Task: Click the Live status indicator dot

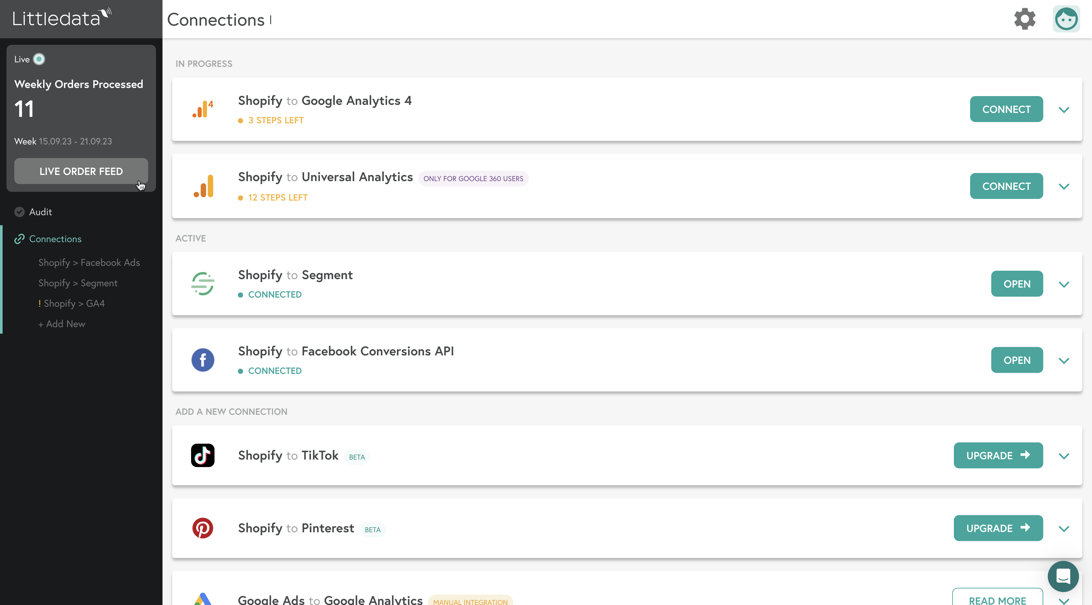Action: (x=39, y=59)
